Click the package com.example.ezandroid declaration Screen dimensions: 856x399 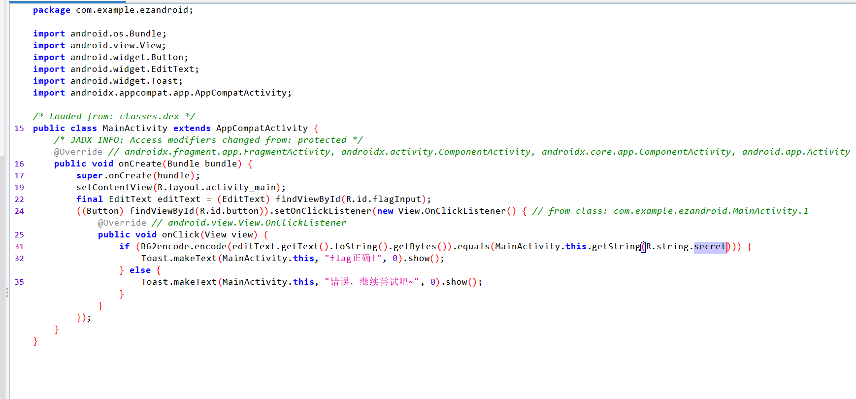[x=113, y=10]
